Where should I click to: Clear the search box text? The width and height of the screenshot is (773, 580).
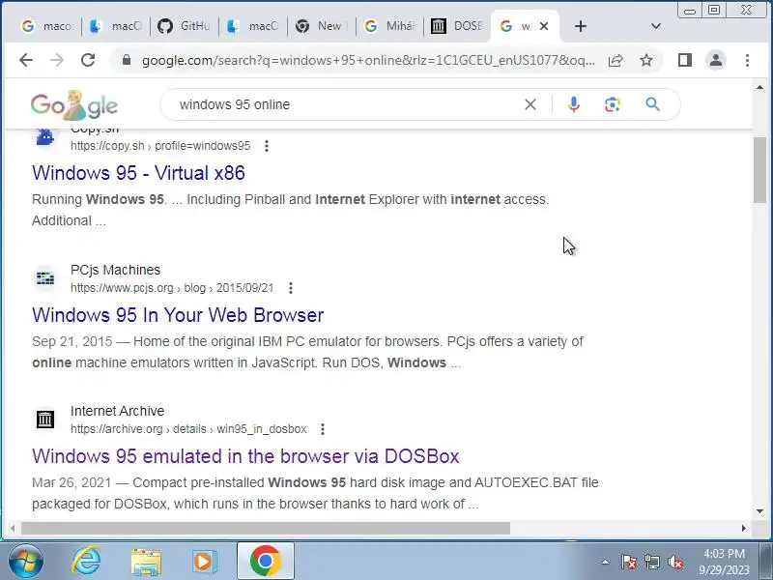(530, 104)
